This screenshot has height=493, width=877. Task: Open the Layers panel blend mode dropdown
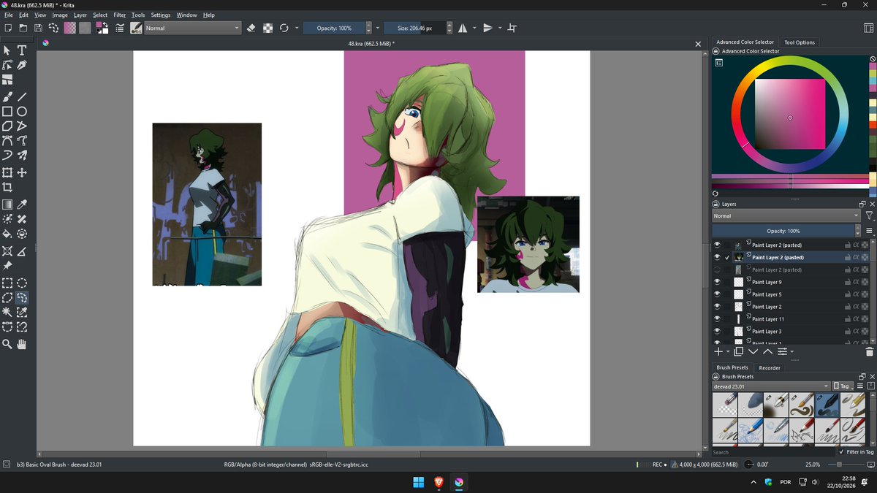click(786, 216)
